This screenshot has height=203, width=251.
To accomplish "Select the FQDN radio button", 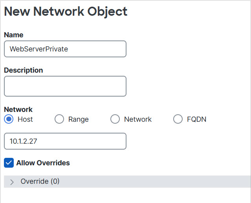I will pos(178,119).
